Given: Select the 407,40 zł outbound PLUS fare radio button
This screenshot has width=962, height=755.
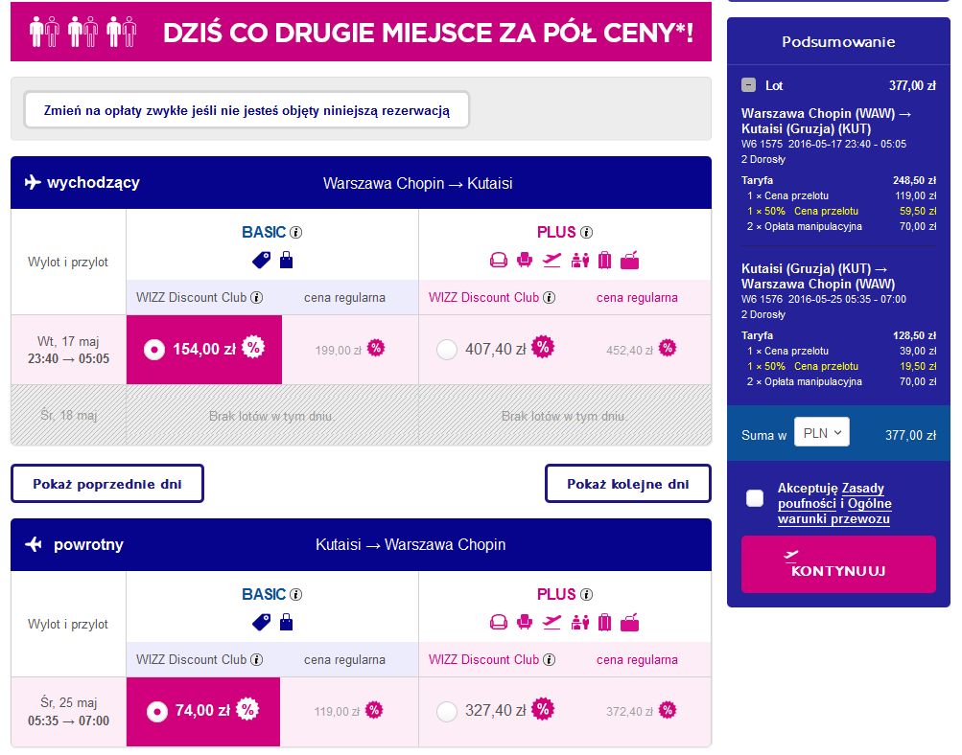Looking at the screenshot, I should click(x=447, y=350).
